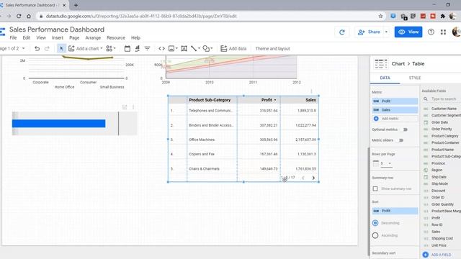Open Rows per Page dropdown
The width and height of the screenshot is (461, 259).
tap(386, 163)
